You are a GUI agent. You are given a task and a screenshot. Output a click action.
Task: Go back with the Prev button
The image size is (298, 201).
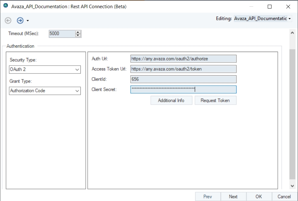(x=207, y=197)
